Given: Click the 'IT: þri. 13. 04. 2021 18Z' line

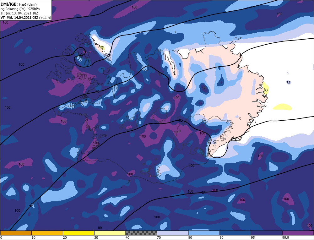Looking at the screenshot, I should click(19, 13).
